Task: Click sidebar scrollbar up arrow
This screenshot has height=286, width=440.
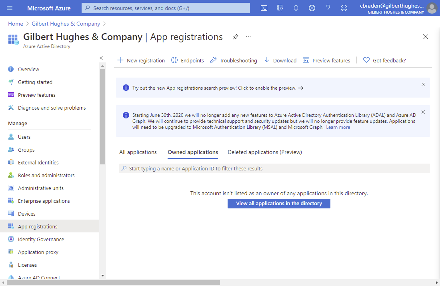Action: [x=102, y=66]
